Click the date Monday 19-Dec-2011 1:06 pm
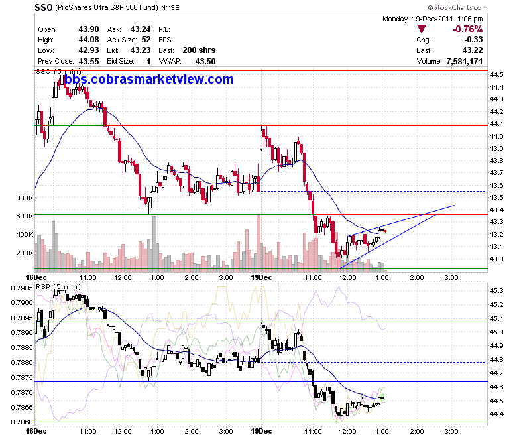This screenshot has height=437, width=517. point(433,19)
